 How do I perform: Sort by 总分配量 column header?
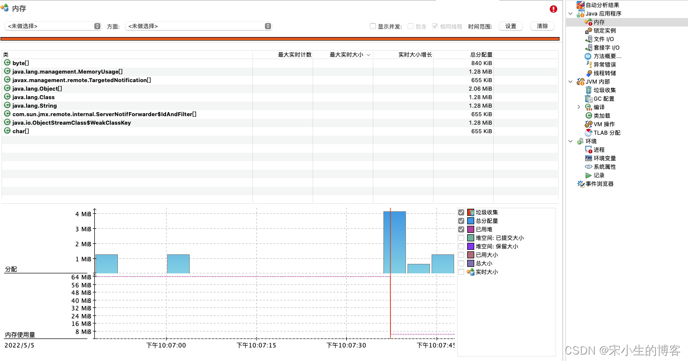[x=463, y=55]
